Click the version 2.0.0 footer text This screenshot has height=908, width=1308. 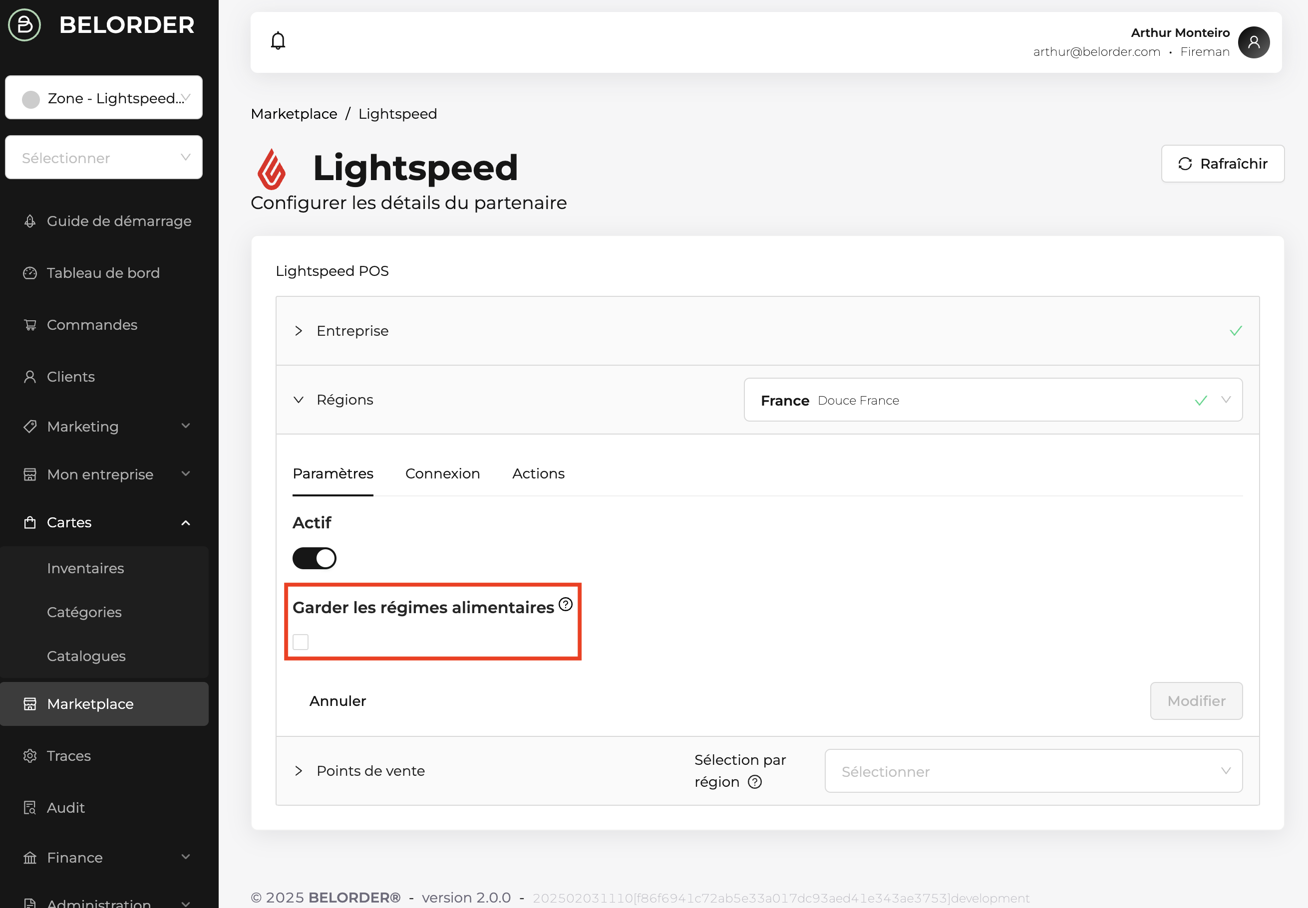tap(466, 897)
